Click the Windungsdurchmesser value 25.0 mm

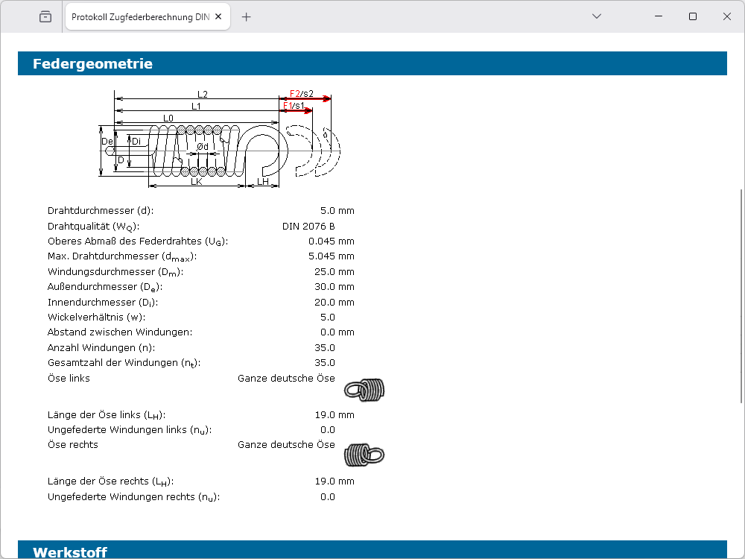(334, 272)
